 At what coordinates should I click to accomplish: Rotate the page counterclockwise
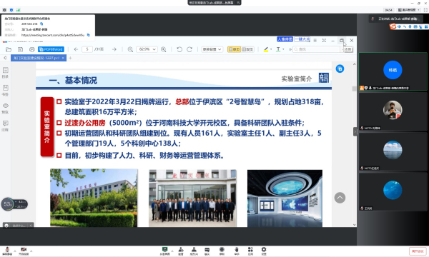179,49
